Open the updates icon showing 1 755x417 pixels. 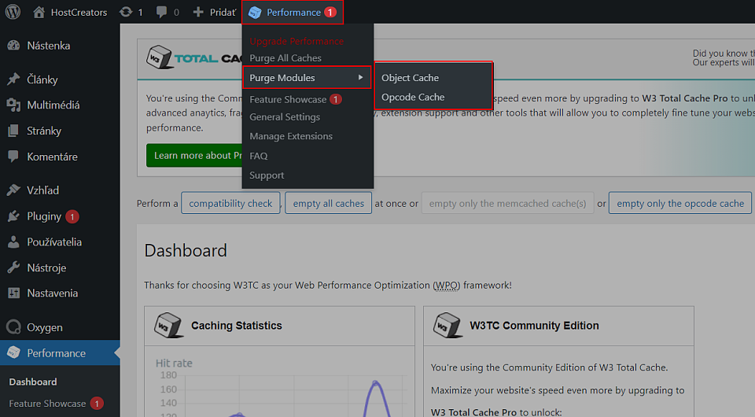(x=126, y=12)
